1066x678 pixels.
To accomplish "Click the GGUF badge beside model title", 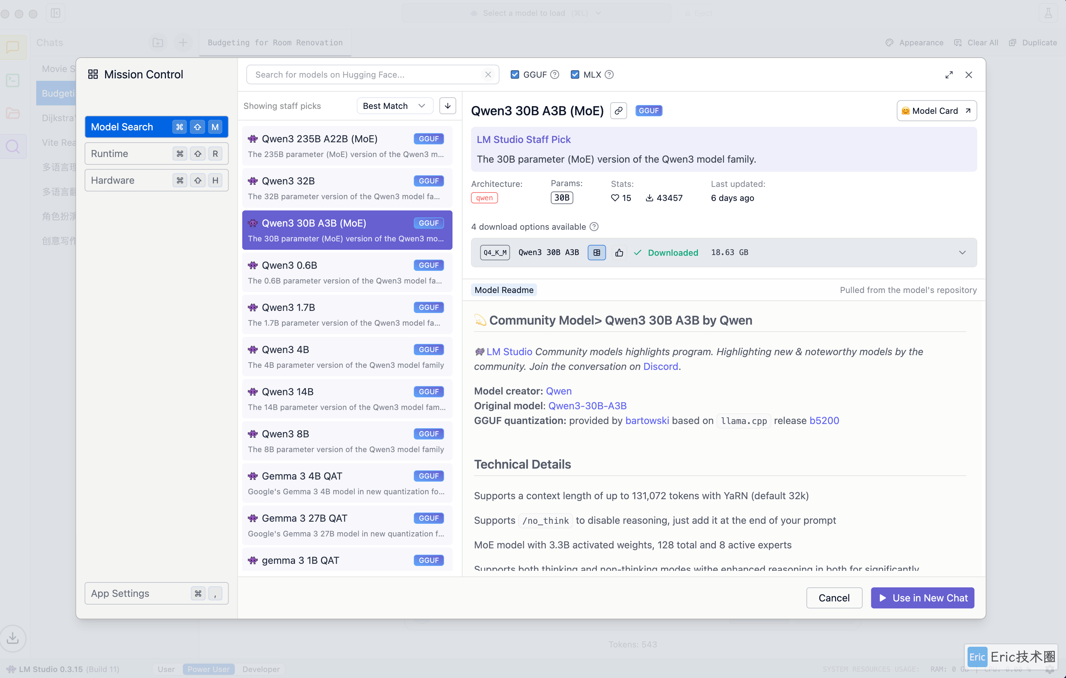I will (649, 111).
